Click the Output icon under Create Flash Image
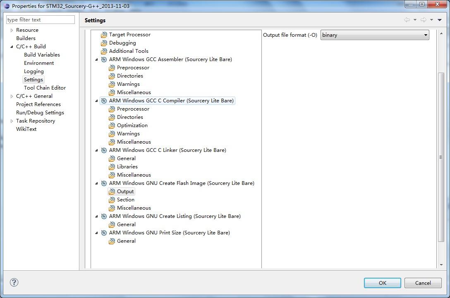This screenshot has width=450, height=298. coord(112,192)
